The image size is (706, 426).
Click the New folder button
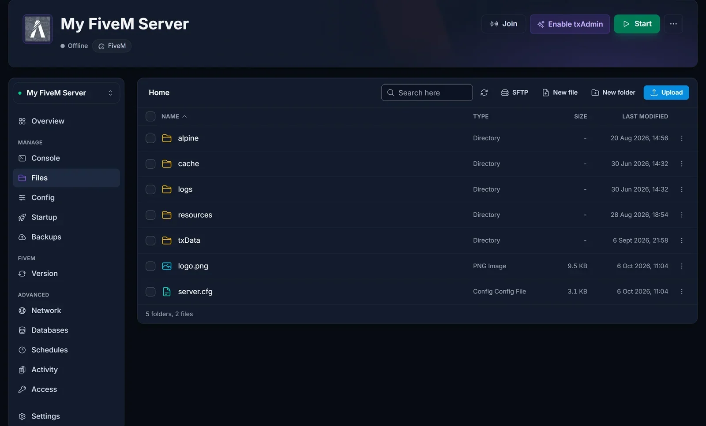613,93
